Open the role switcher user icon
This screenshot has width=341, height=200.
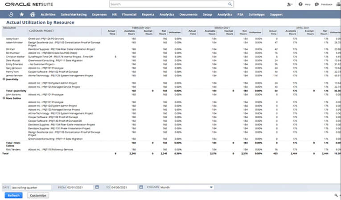289,4
